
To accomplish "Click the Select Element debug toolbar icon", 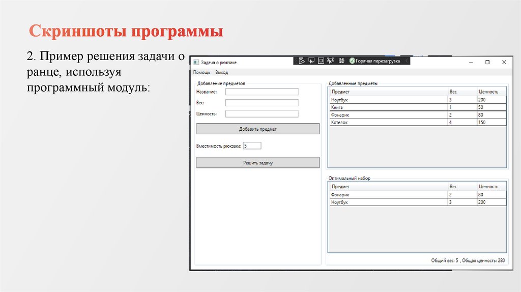I will tap(311, 61).
